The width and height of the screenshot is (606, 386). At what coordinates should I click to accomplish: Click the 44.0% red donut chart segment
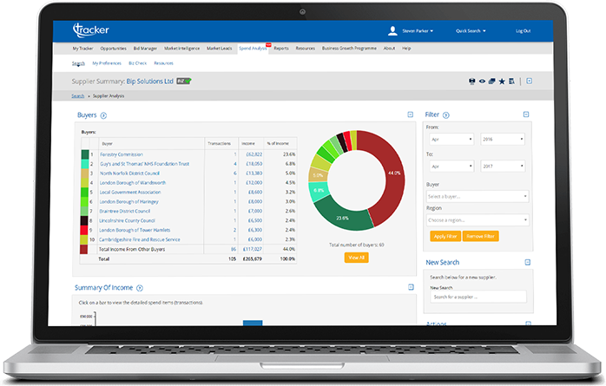(x=392, y=173)
